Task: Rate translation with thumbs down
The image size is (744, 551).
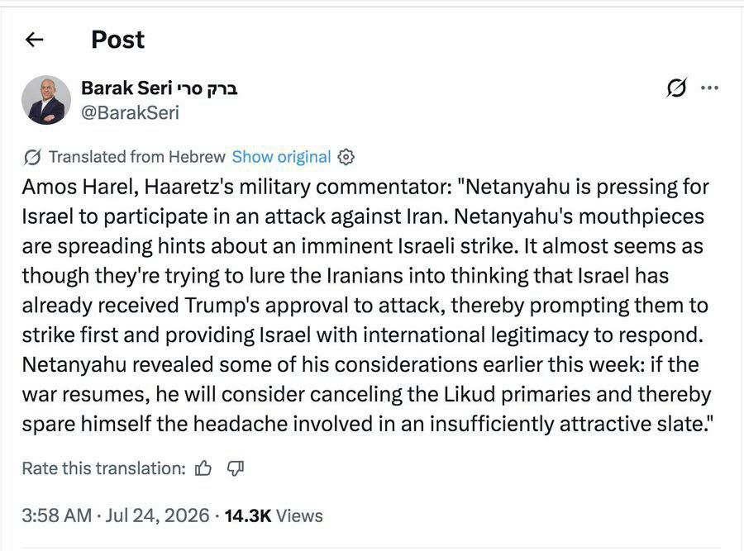Action: tap(236, 468)
